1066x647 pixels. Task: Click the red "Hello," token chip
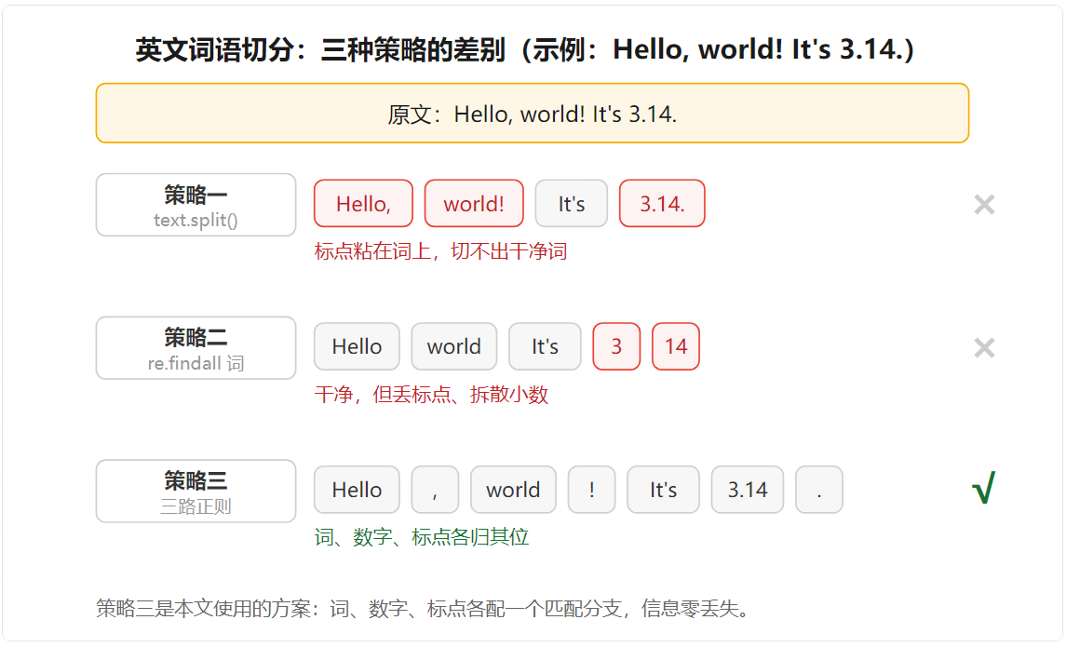364,203
